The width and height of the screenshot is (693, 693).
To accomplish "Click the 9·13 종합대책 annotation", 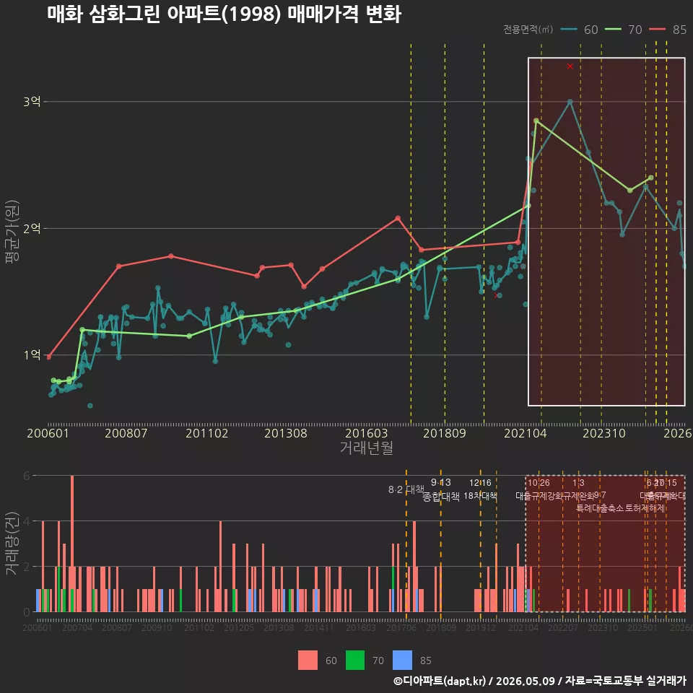I will 440,489.
